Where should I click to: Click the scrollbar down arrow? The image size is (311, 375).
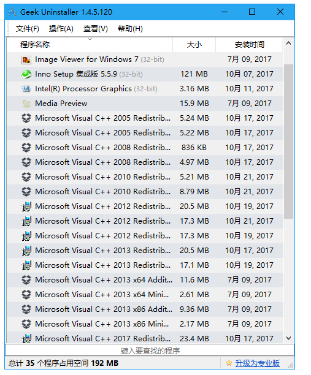[288, 338]
